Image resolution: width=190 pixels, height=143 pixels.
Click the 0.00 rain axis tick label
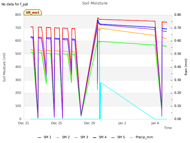(x=178, y=119)
